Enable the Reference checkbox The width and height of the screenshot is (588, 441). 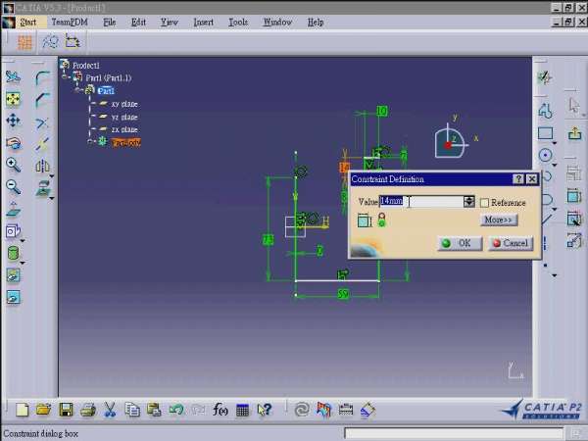click(x=484, y=203)
